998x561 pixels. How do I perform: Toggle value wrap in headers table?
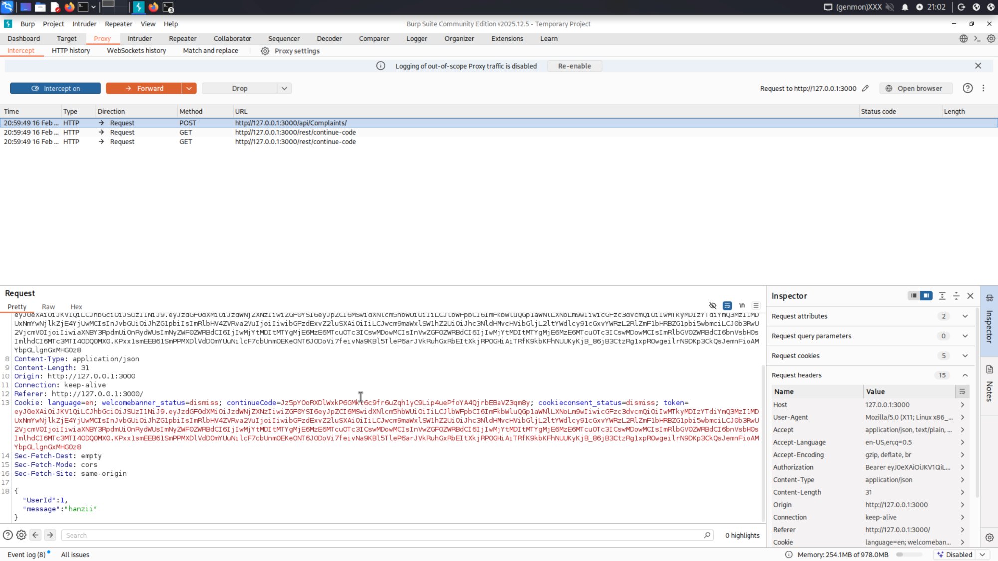click(x=962, y=391)
